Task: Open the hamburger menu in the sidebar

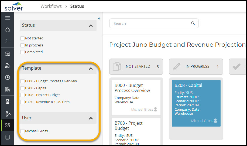Action: click(x=7, y=18)
